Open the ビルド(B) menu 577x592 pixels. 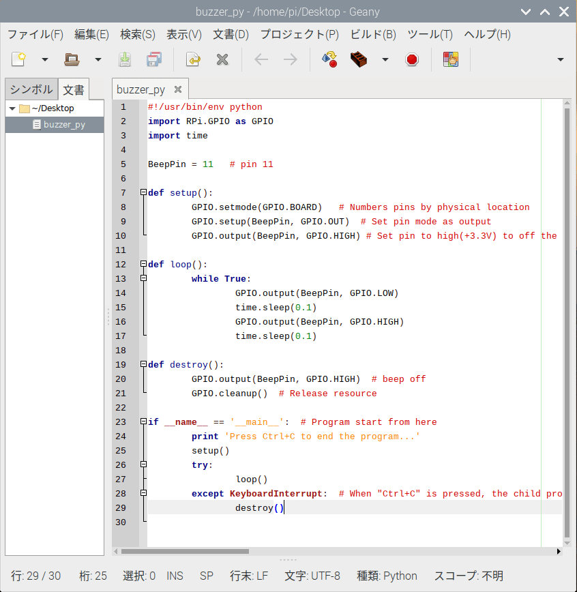click(372, 34)
